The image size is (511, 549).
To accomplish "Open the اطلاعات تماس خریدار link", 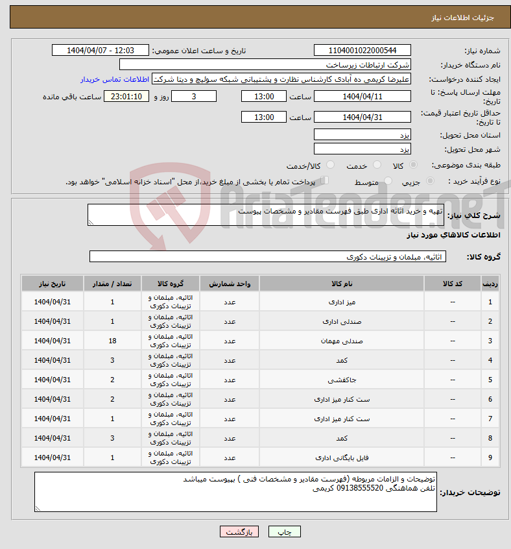I will point(115,79).
